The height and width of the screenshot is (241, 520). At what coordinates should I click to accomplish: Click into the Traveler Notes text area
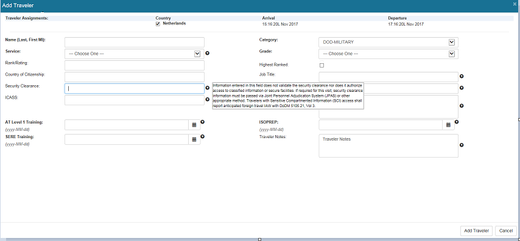(388, 146)
